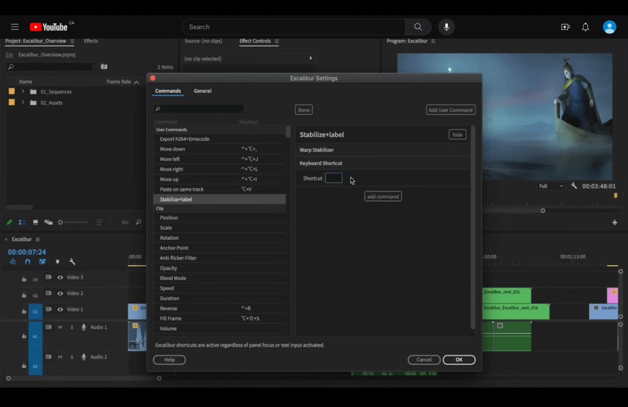Enable voice-over record on Audio 1

(x=84, y=327)
